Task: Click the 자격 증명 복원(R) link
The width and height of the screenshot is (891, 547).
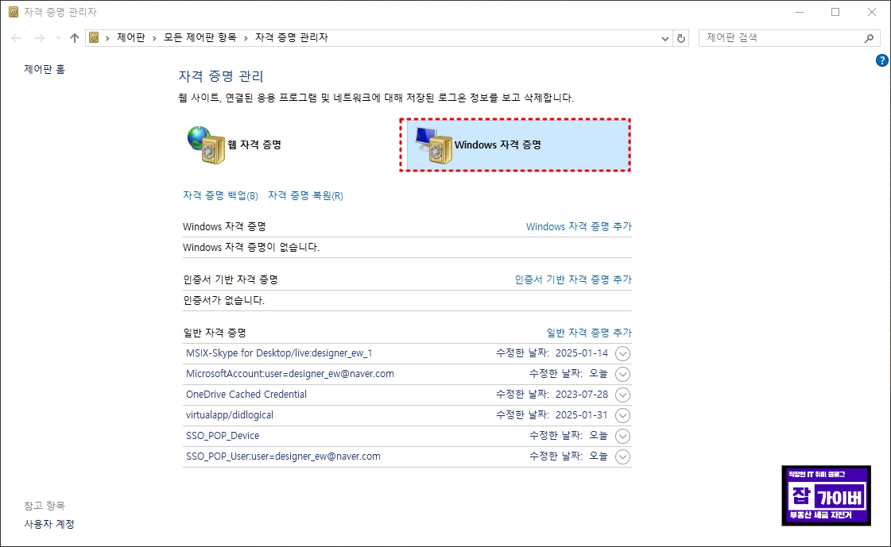Action: coord(306,196)
